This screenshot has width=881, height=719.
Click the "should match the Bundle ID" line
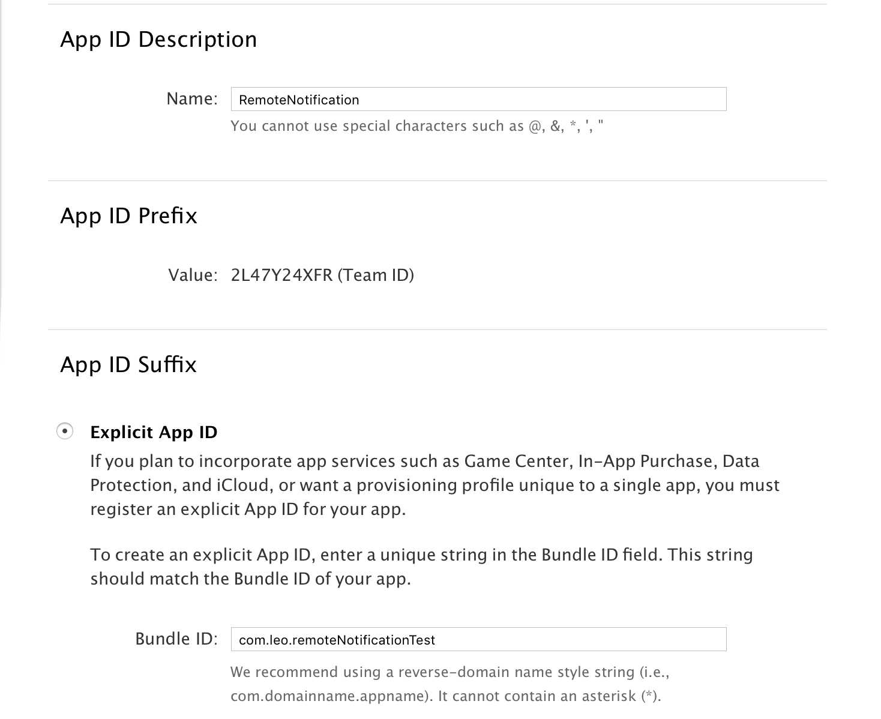[250, 579]
